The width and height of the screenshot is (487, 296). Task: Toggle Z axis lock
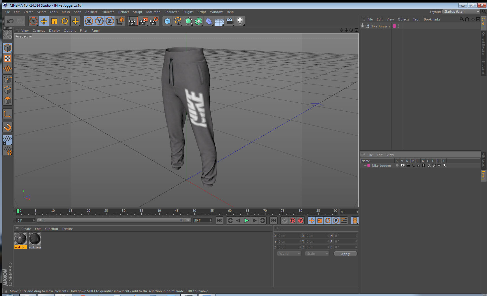coord(110,21)
